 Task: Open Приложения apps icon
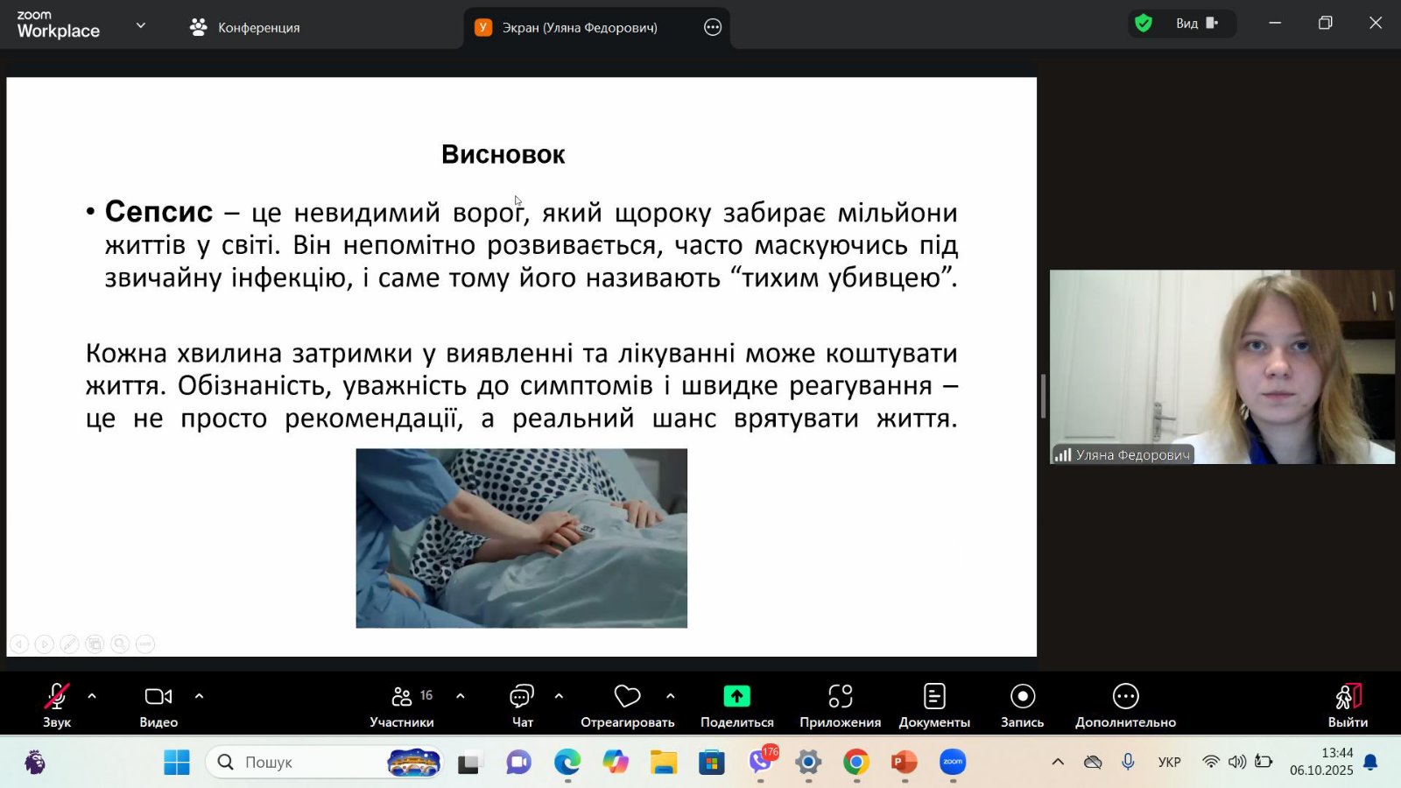point(840,696)
